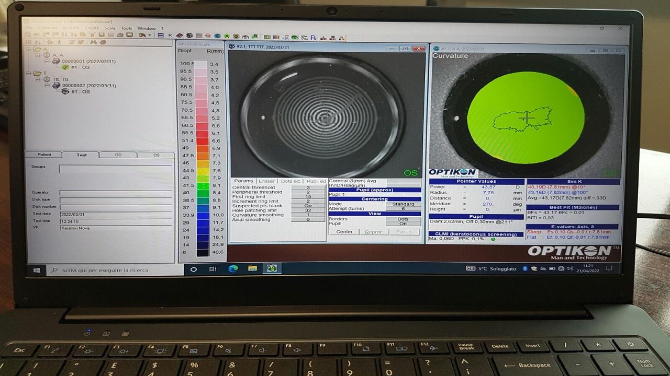Click the X delete icon in toolbar
670x376 pixels.
170,36
